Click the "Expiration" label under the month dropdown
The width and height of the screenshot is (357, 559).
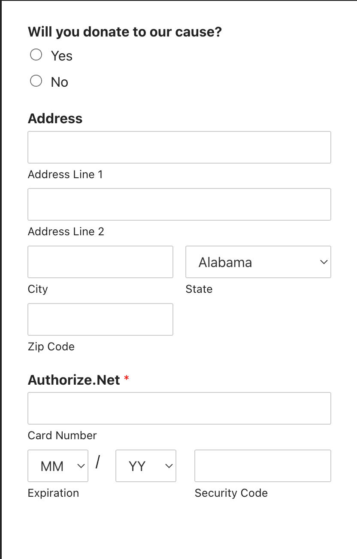tap(53, 493)
